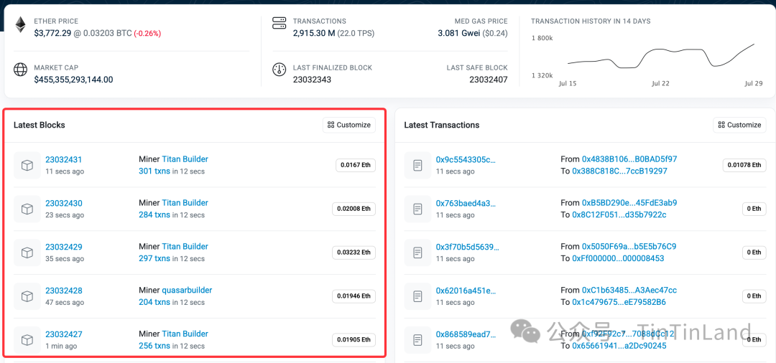Image resolution: width=776 pixels, height=363 pixels.
Task: View the 301 txns link
Action: tap(154, 171)
